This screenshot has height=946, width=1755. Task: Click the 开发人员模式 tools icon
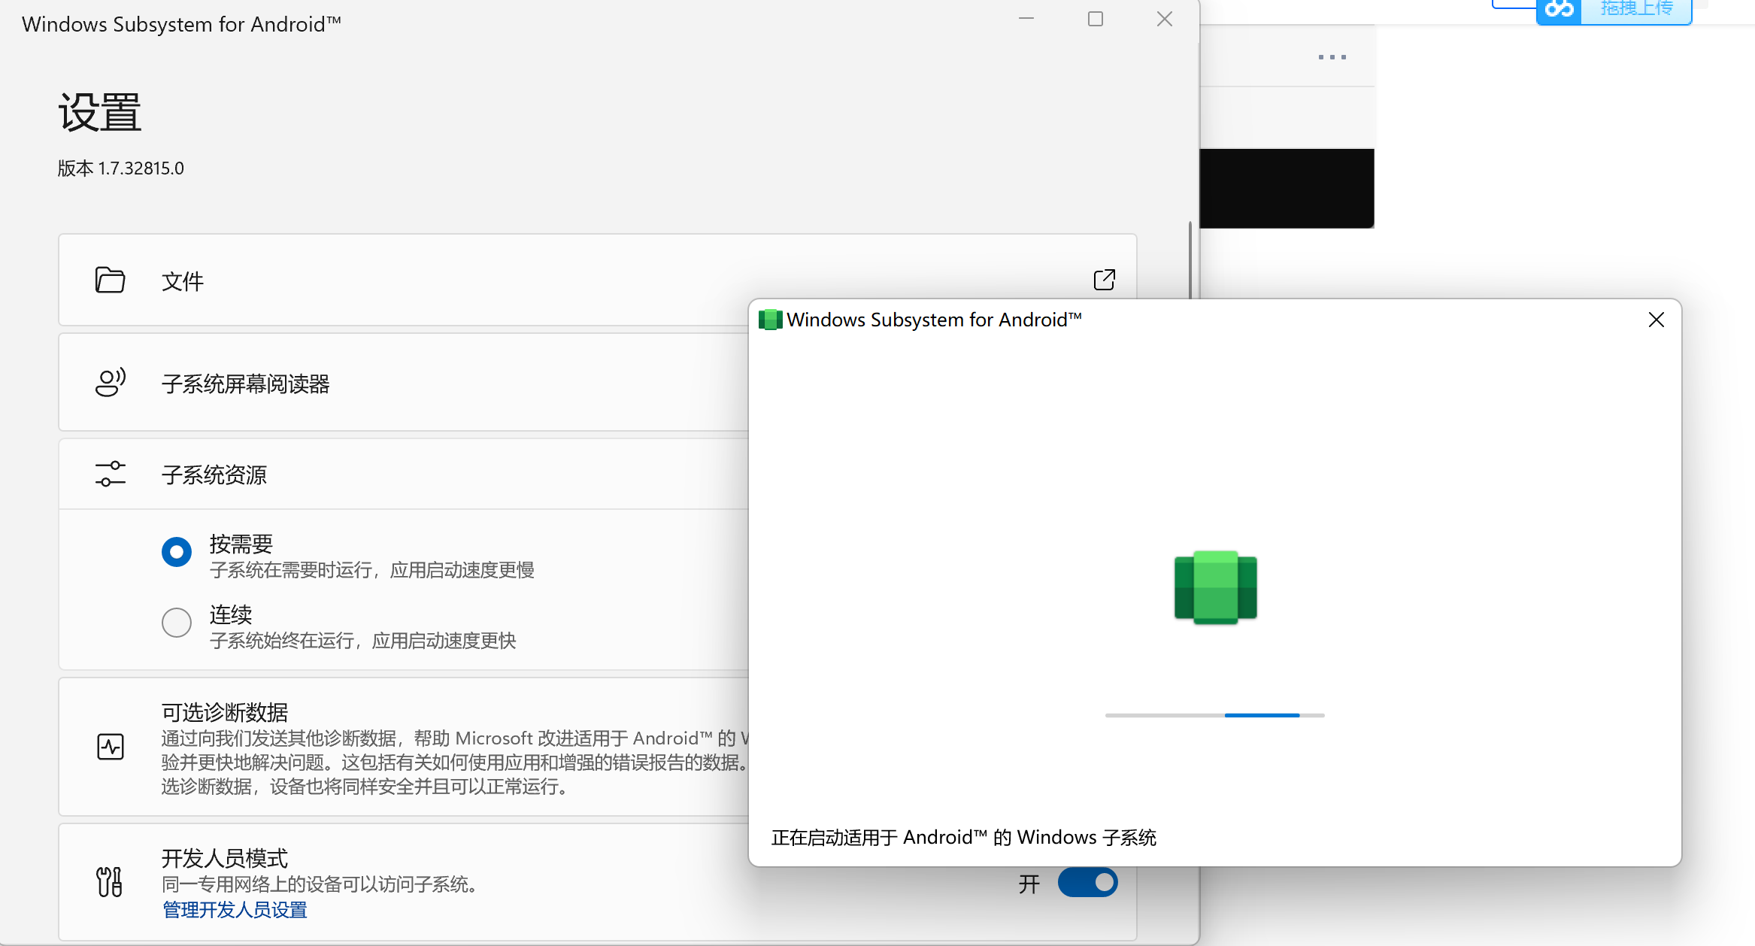tap(110, 882)
